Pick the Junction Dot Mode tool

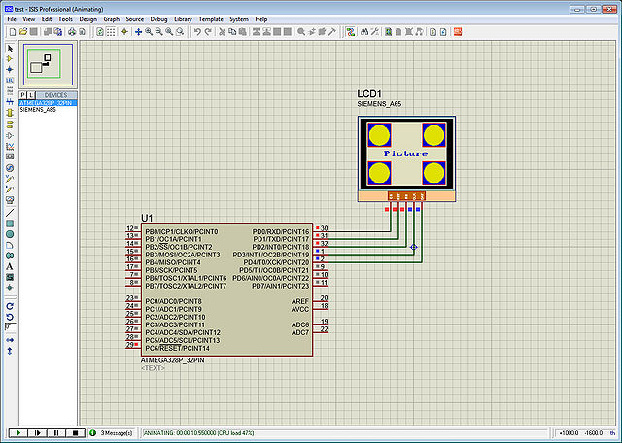point(10,69)
